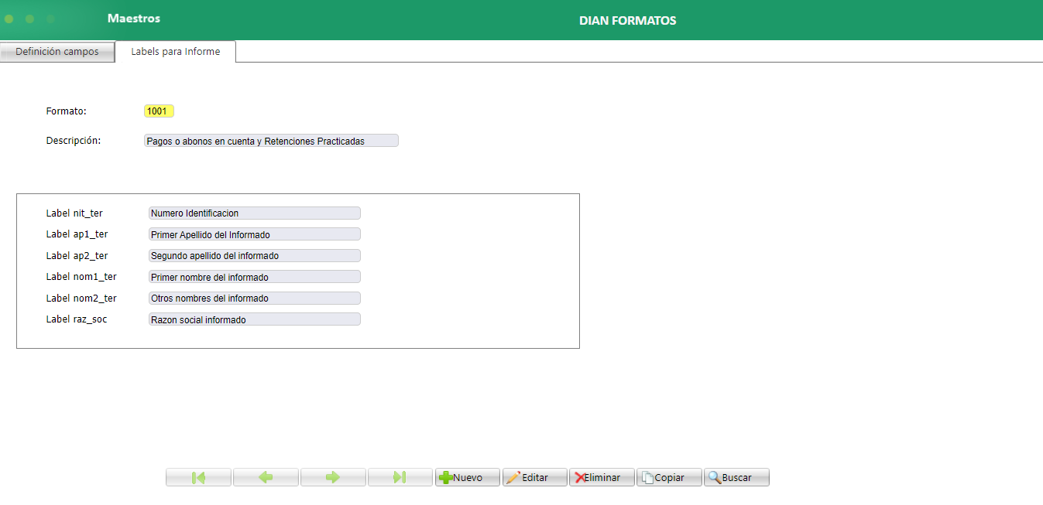Click the Descripción field
The width and height of the screenshot is (1043, 505).
(x=271, y=141)
